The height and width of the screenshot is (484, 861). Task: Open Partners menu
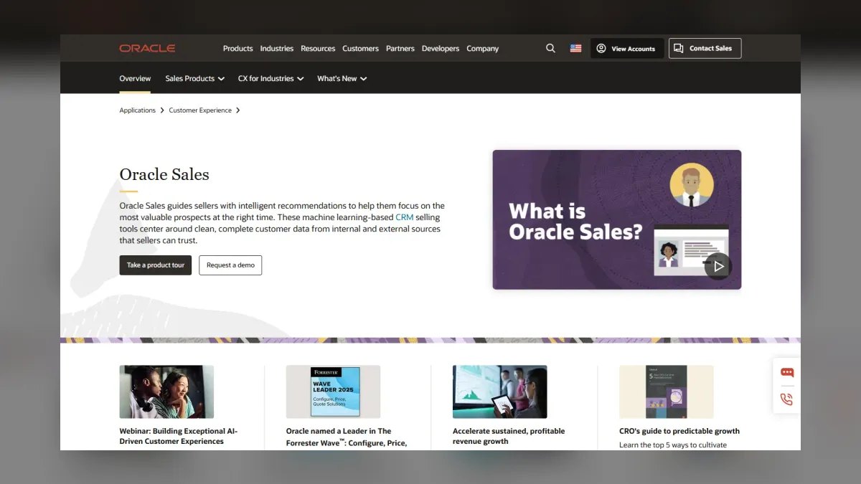pyautogui.click(x=400, y=48)
